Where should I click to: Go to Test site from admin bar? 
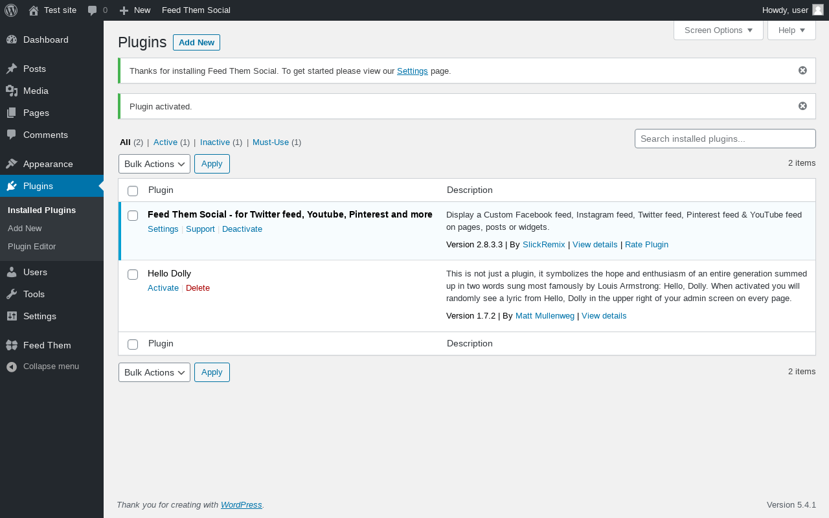pos(52,10)
